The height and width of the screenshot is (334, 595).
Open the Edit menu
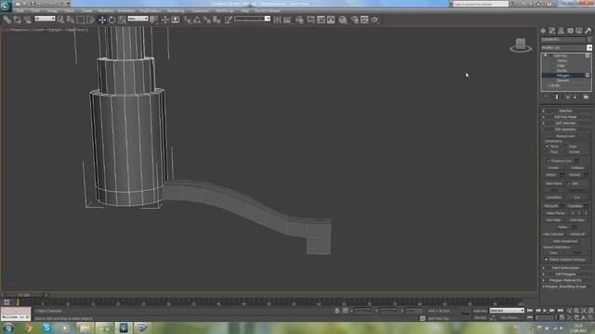[20, 10]
